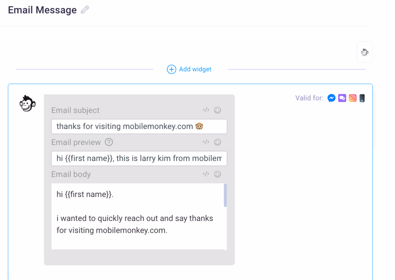Click inside the Email preview text field
Viewport: 395px width, 280px height.
click(x=139, y=158)
